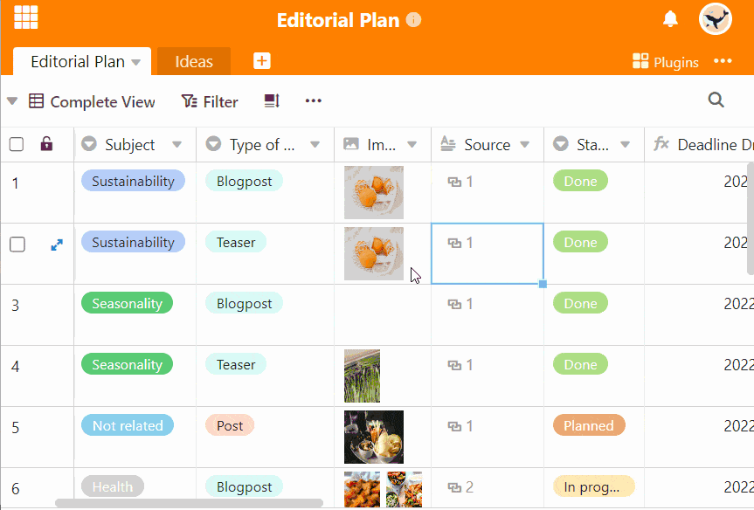This screenshot has width=754, height=510.
Task: Toggle the select all rows checkbox
Action: pyautogui.click(x=17, y=144)
